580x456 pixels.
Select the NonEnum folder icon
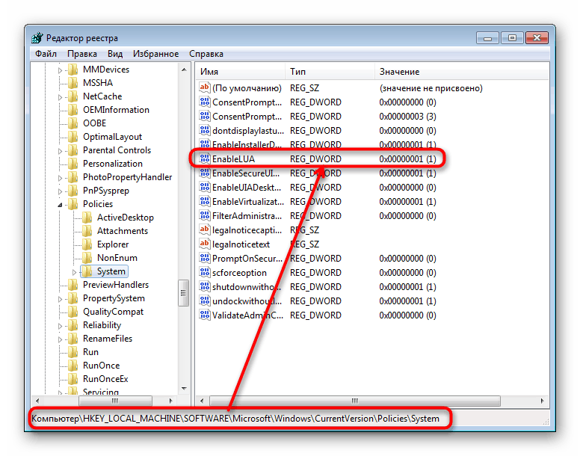point(87,258)
